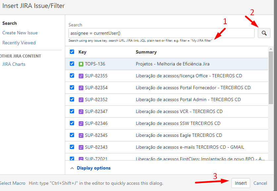
Task: Click summary 'Liberação de acessos/licença Office - TERCEIROS CD'
Action: tap(189, 76)
